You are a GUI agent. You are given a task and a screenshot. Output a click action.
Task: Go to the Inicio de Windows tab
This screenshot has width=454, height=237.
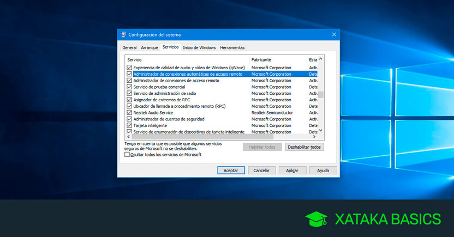(199, 48)
